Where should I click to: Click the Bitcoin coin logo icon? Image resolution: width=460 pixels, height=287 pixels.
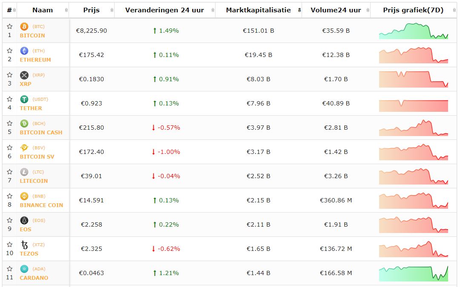(x=24, y=26)
